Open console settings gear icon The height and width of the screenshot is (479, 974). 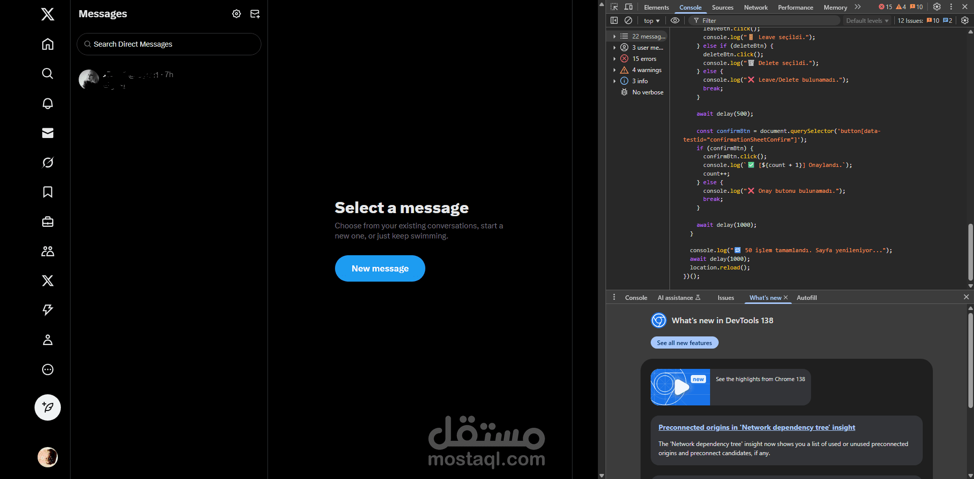[965, 20]
